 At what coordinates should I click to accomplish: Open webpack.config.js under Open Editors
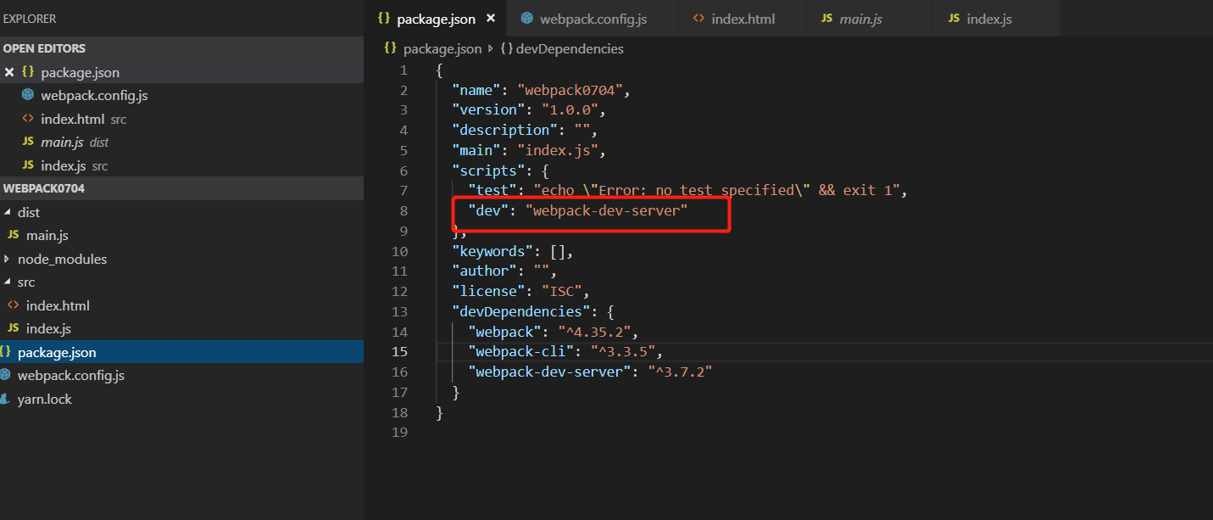181,95
